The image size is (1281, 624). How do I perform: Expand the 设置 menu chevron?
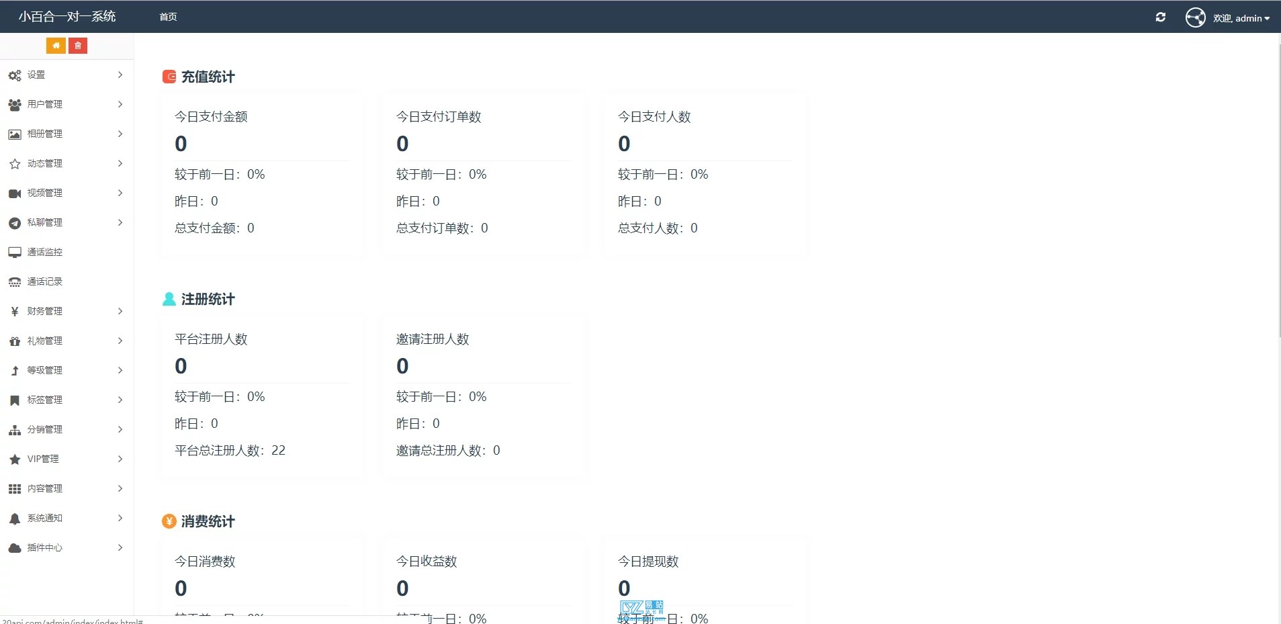120,75
